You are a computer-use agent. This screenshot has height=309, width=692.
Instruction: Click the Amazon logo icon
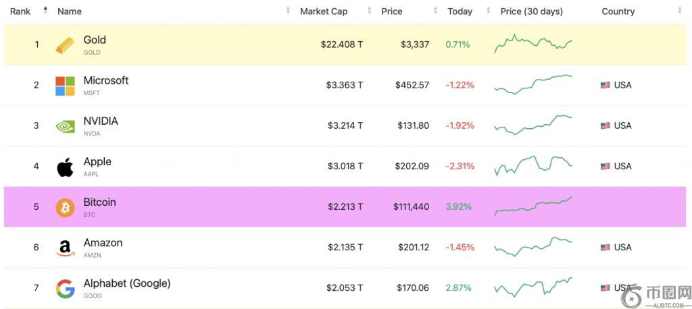click(x=65, y=248)
